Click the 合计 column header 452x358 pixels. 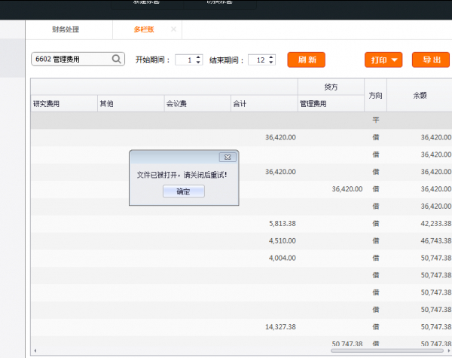pos(263,104)
